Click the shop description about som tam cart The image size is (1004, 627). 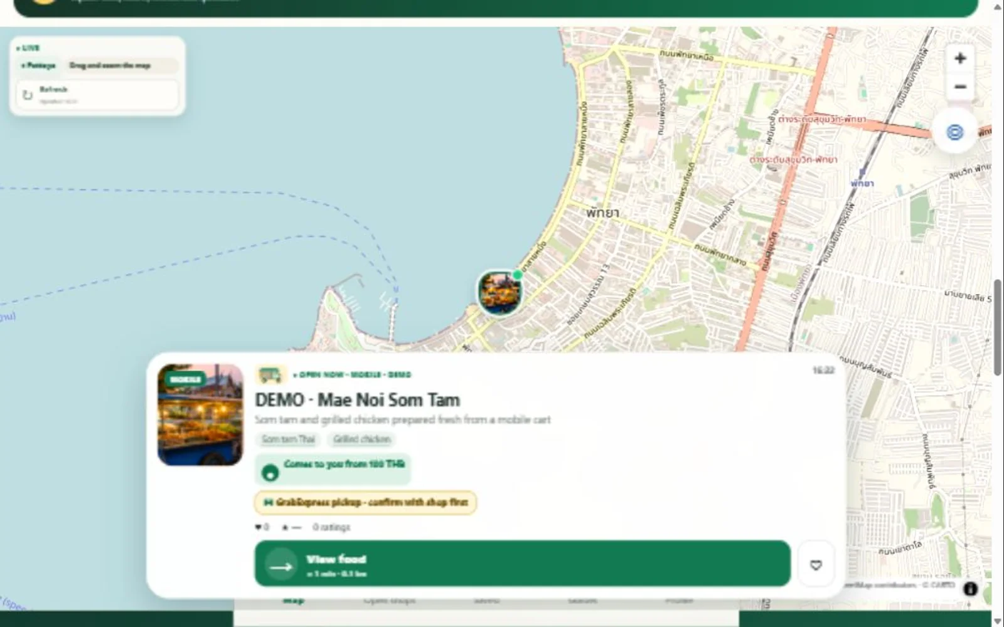coord(402,419)
